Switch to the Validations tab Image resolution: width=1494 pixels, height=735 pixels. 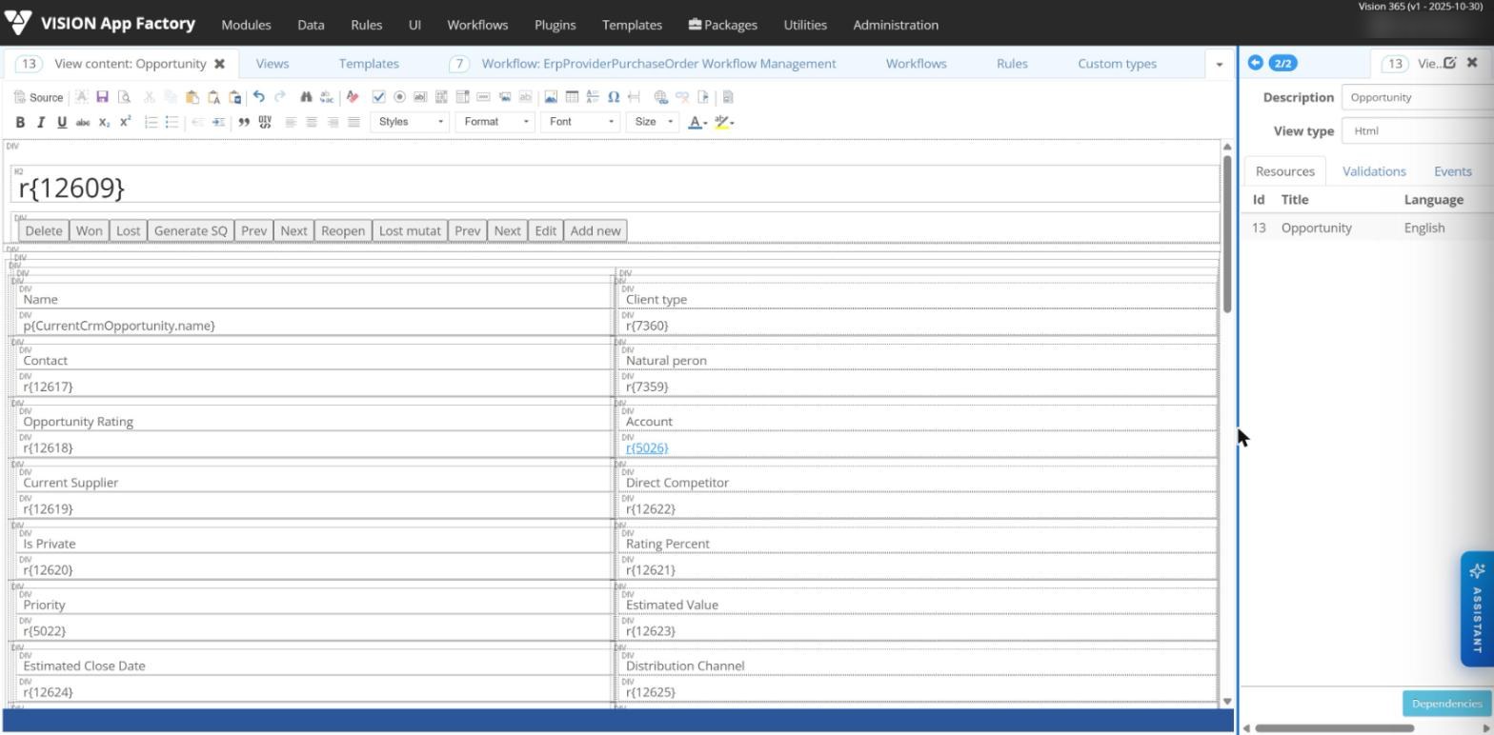tap(1374, 171)
